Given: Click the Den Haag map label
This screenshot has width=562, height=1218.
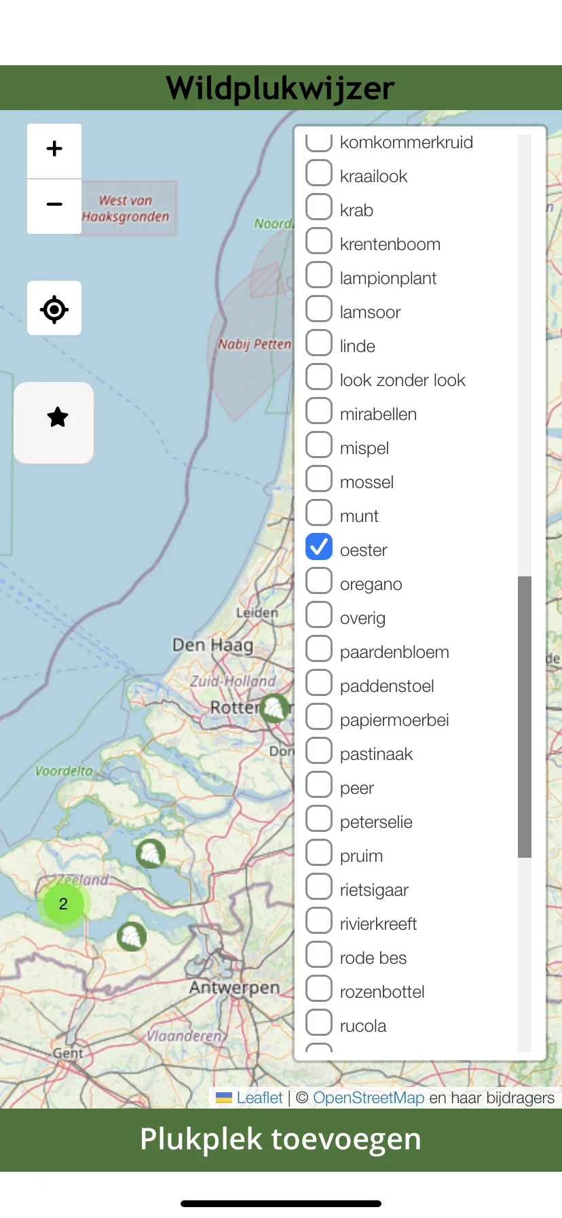Looking at the screenshot, I should [212, 644].
